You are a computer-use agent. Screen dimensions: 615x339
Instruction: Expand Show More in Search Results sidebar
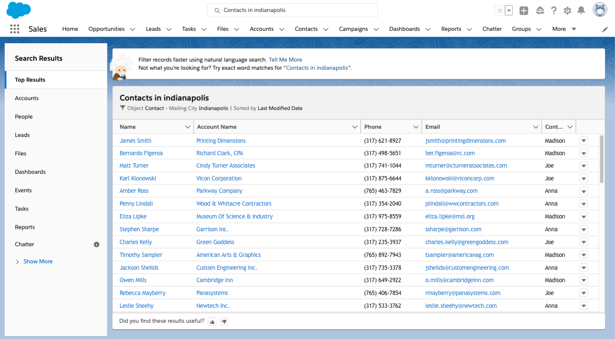pyautogui.click(x=38, y=262)
